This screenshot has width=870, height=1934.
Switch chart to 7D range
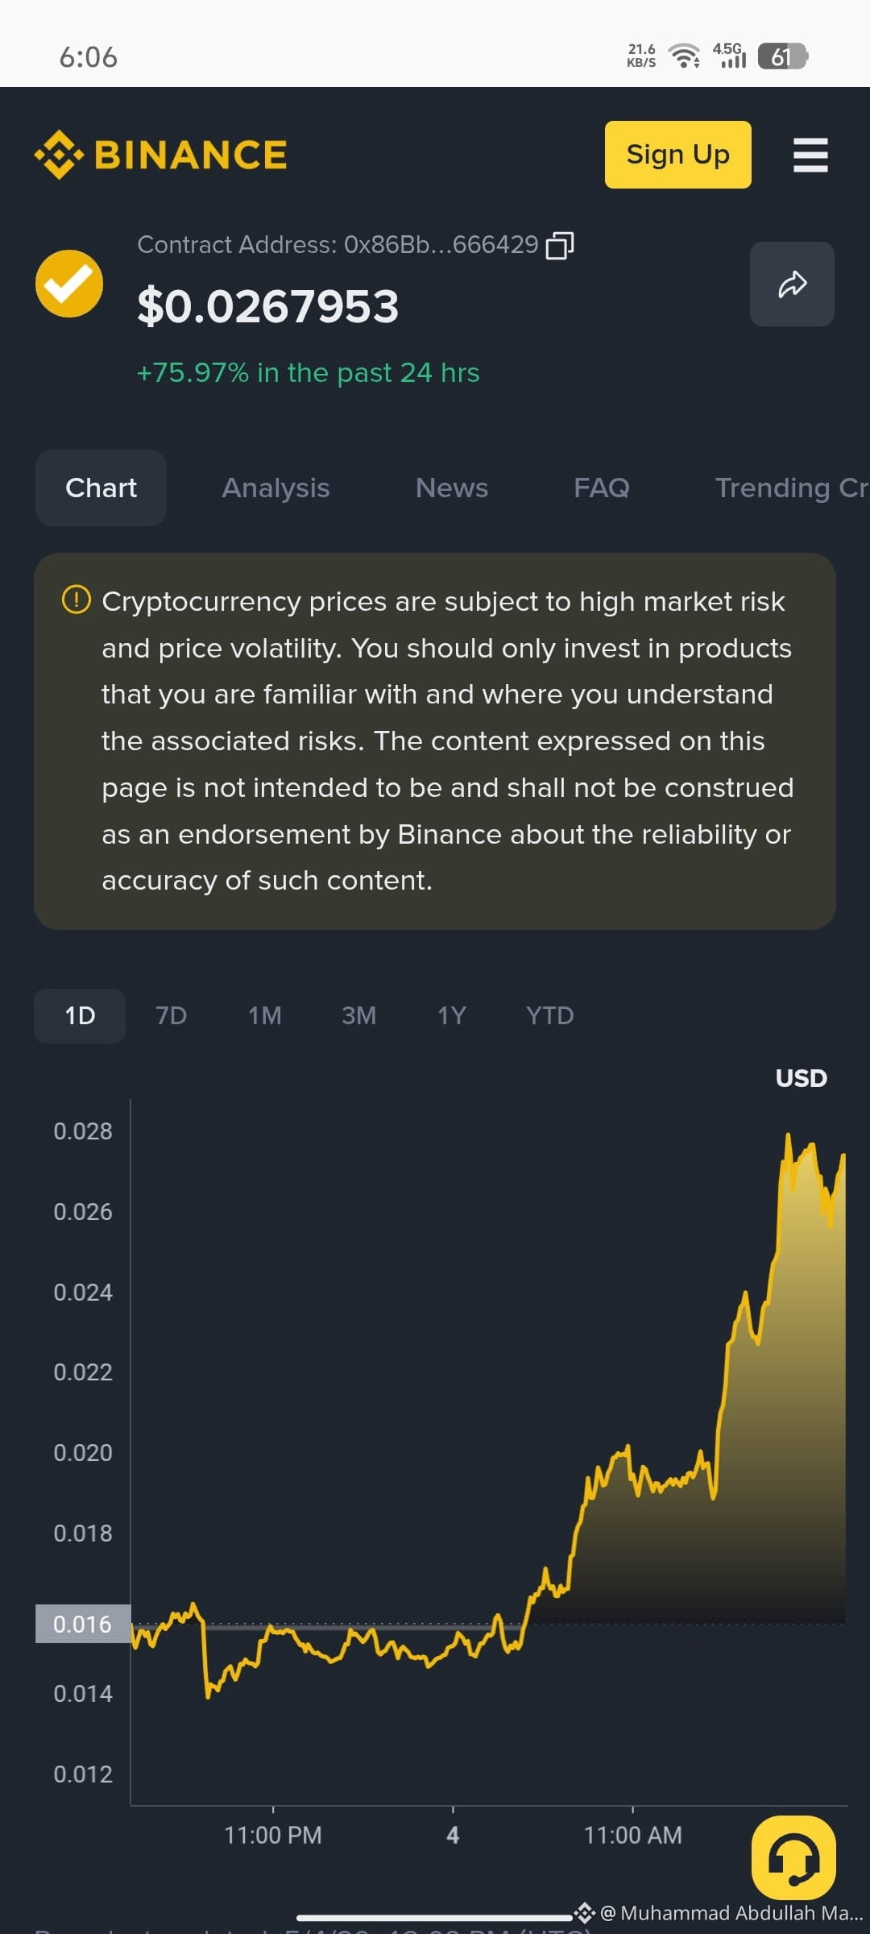coord(171,1015)
